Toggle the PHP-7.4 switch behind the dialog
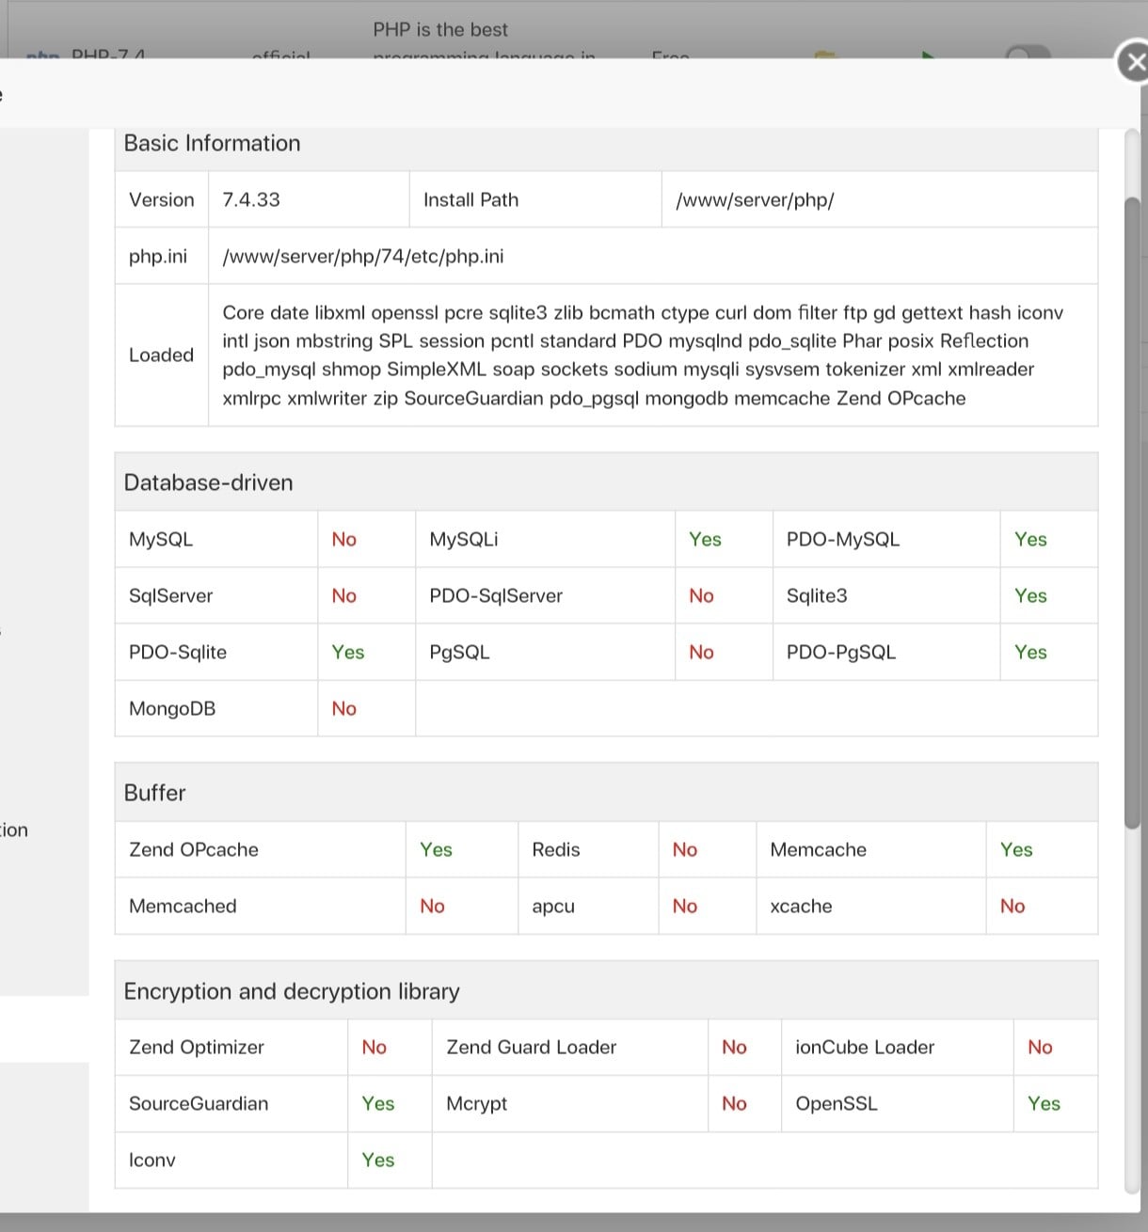Image resolution: width=1148 pixels, height=1232 pixels. coord(1028,53)
